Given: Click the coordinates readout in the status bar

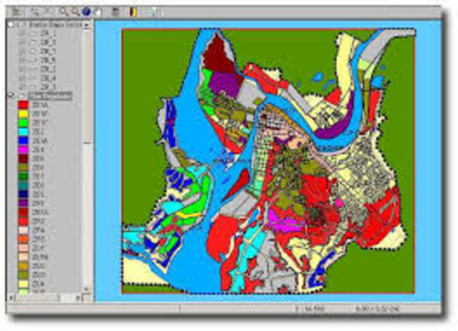Looking at the screenshot, I should coord(377,309).
